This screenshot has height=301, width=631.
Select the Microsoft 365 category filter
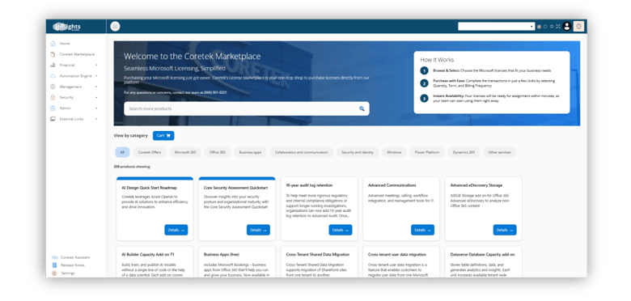pyautogui.click(x=185, y=152)
